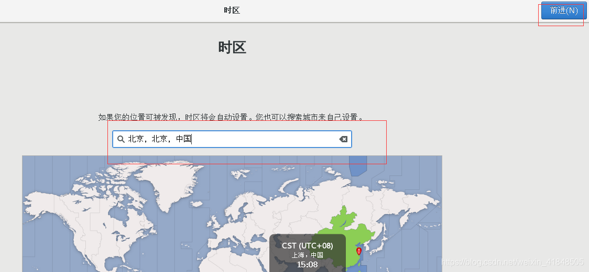Viewport: 589px width, 272px height.
Task: Click the red location pin on map
Action: [x=359, y=251]
